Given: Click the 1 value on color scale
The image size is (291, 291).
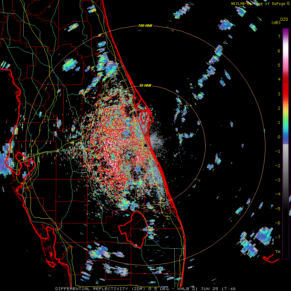Looking at the screenshot, I should 279,123.
